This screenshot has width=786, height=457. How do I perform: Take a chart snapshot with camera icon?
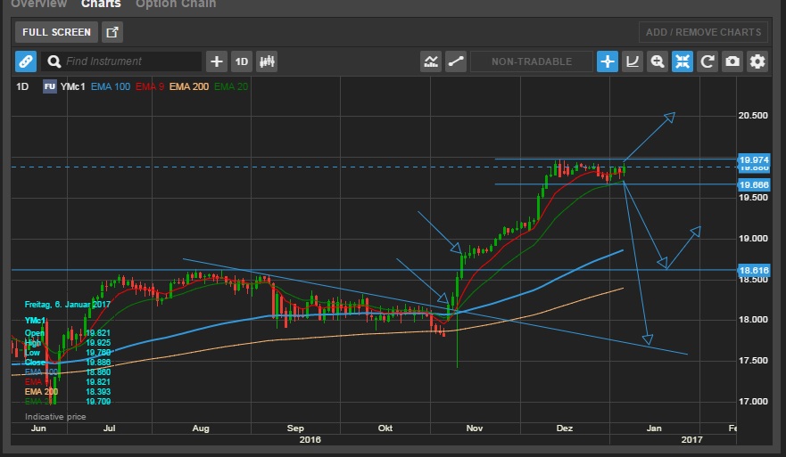(x=732, y=61)
